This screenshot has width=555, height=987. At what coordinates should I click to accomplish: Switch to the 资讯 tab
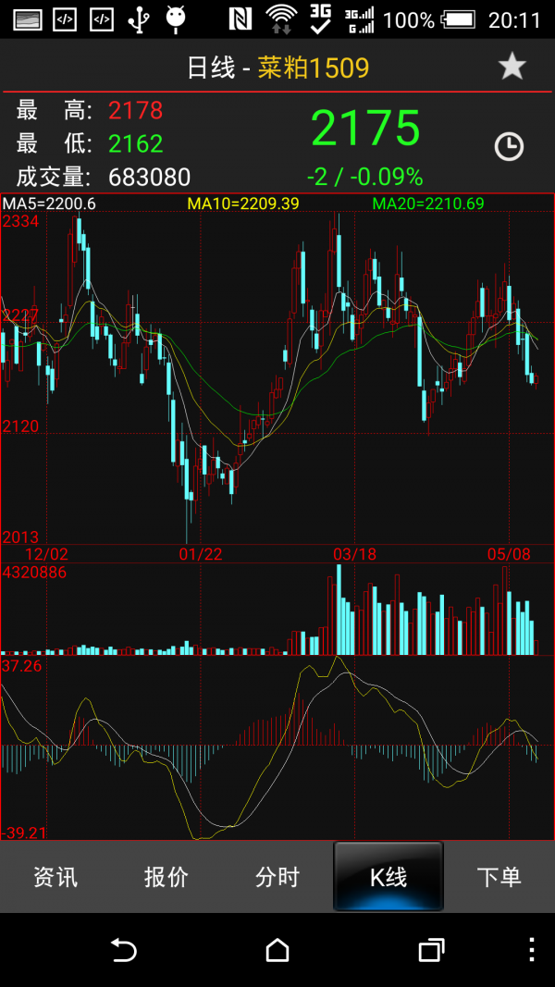pyautogui.click(x=55, y=877)
